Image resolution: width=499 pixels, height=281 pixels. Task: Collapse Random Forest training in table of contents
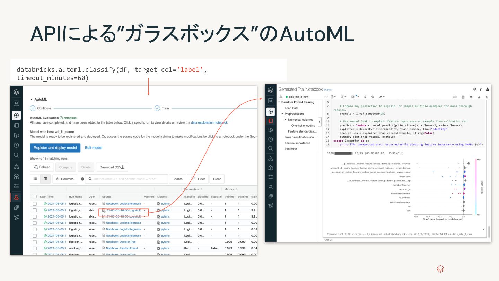[279, 102]
